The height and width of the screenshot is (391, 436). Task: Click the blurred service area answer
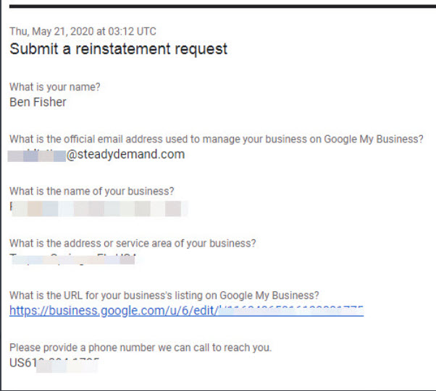(73, 259)
